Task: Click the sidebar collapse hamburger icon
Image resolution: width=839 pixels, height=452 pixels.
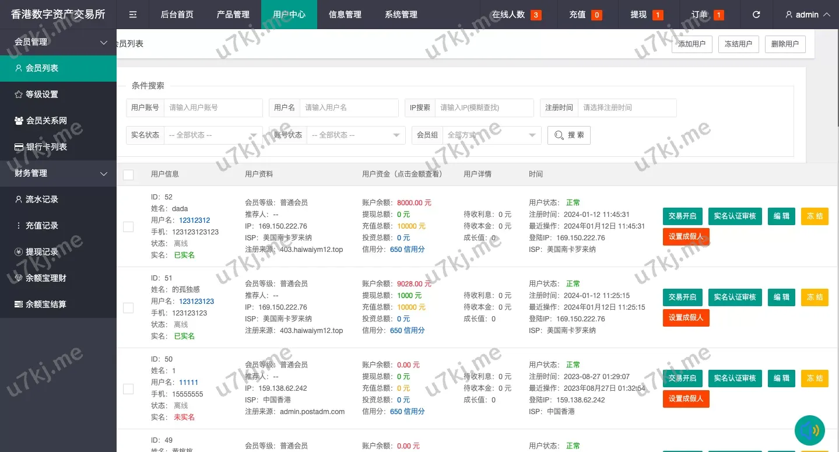Action: (133, 15)
